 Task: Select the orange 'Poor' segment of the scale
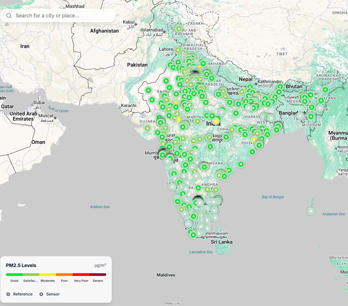coord(64,275)
